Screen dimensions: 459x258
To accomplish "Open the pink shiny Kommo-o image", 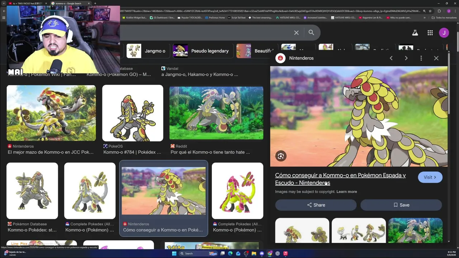I will (x=237, y=191).
